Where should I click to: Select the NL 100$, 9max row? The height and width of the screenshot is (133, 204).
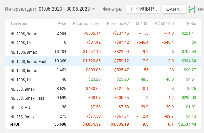tap(103, 52)
